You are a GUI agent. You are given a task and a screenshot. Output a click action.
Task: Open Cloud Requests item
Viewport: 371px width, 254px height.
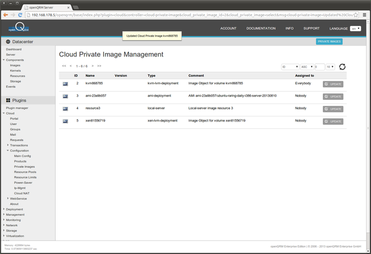pos(17,140)
